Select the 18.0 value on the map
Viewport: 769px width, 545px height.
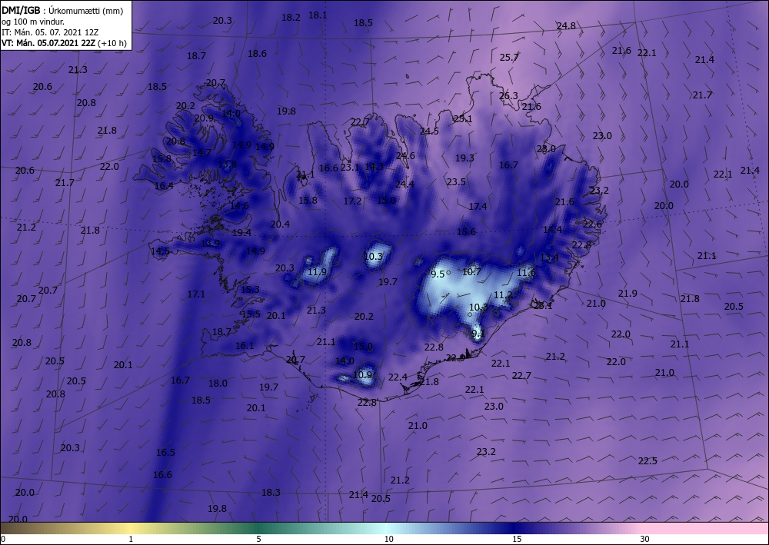[218, 384]
